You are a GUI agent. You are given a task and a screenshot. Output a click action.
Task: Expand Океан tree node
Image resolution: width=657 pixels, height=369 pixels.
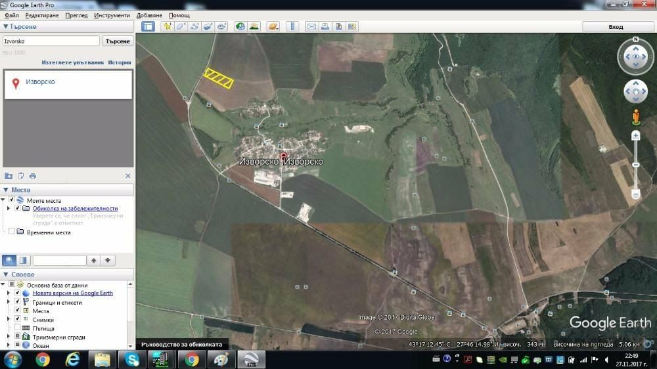pos(8,345)
